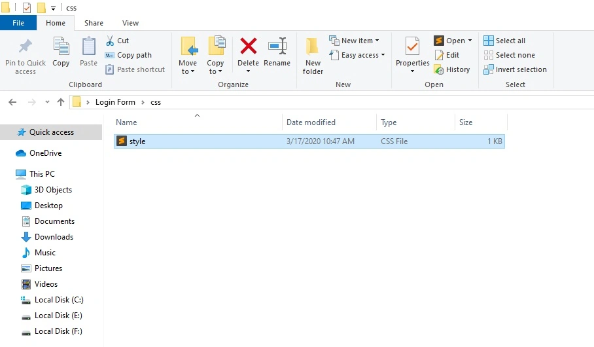
Task: Click title bar properties checkmark icon
Action: [27, 8]
